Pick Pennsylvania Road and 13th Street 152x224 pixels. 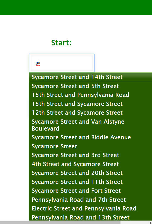[x=91, y=217]
